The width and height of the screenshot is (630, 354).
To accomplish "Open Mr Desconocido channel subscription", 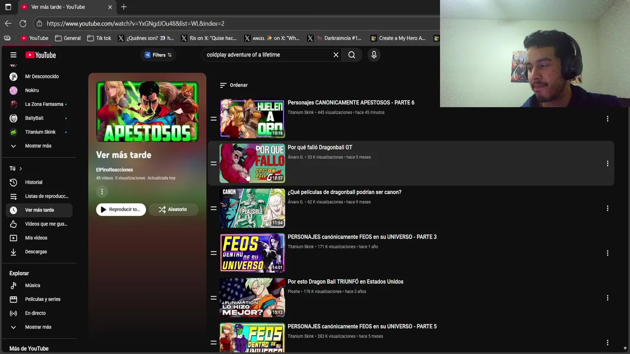I will 39,77.
